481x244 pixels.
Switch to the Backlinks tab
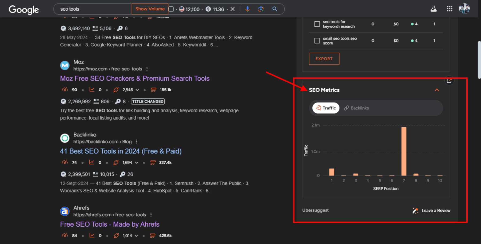pos(356,108)
